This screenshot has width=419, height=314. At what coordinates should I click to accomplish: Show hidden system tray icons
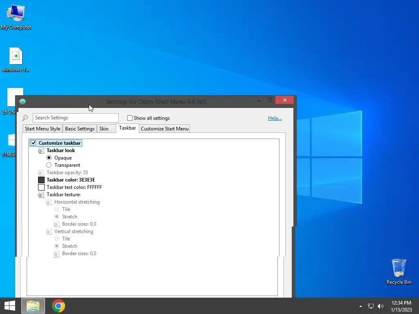pos(361,306)
